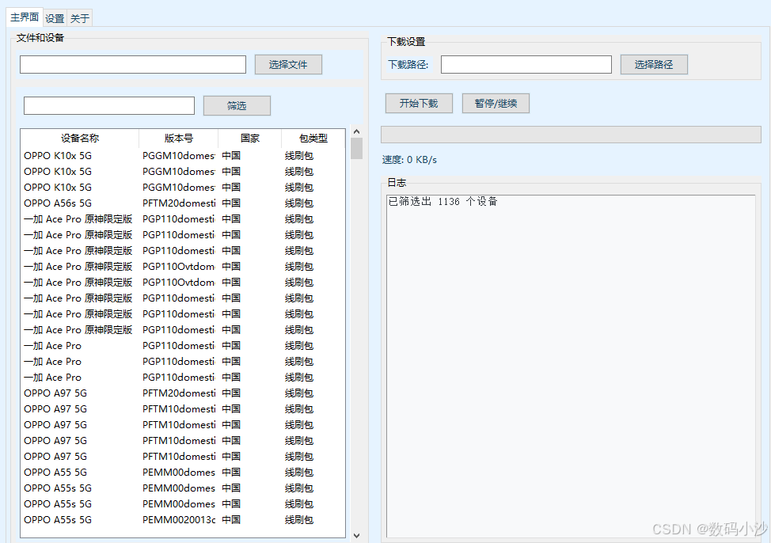Click the device list scroll-up arrow
771x543 pixels.
[356, 132]
